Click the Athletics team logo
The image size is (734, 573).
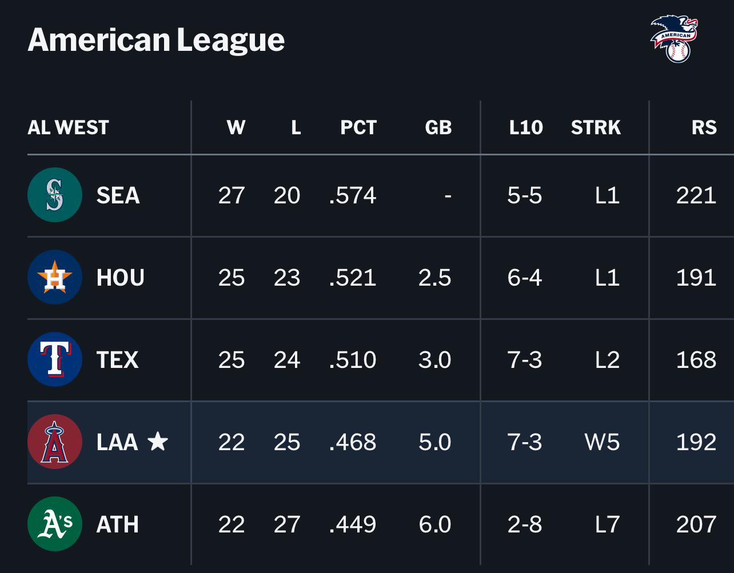click(55, 524)
